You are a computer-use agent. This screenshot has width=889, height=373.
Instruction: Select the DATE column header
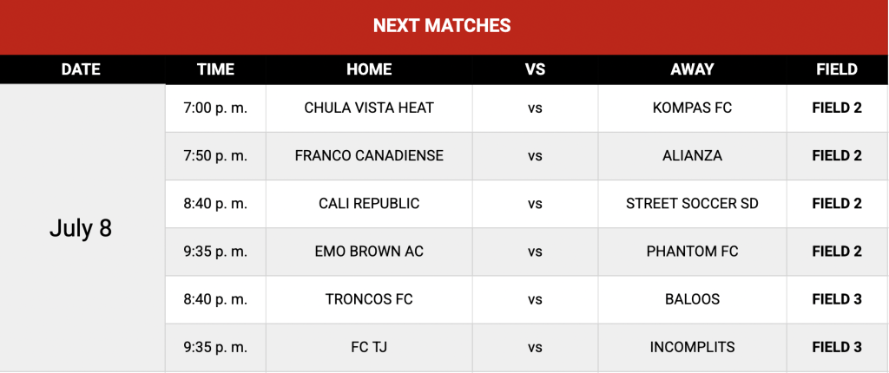pos(81,69)
